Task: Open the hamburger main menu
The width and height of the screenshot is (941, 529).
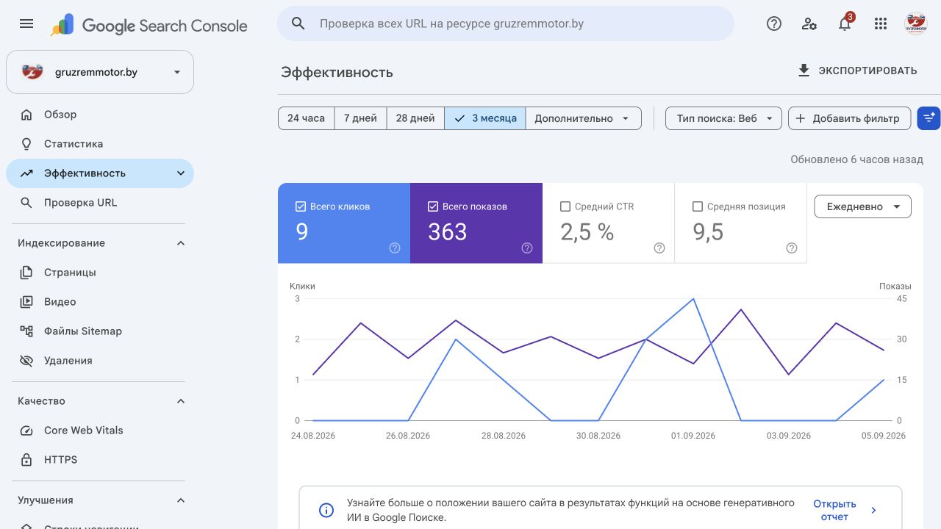Action: [26, 24]
